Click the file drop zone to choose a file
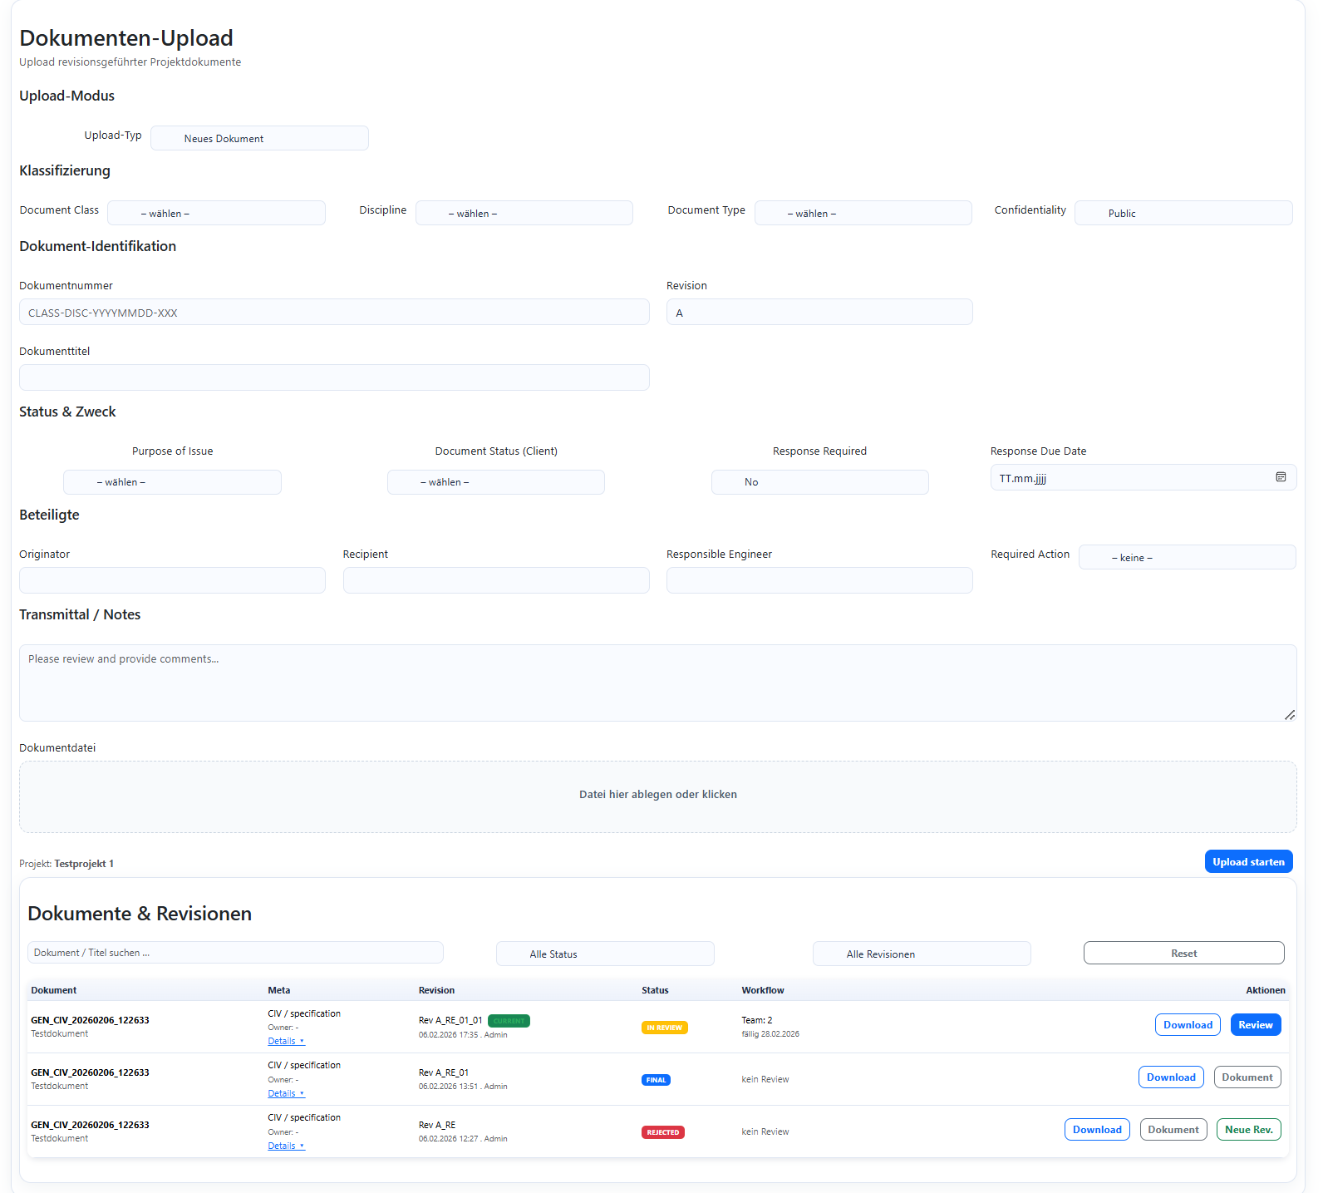1323x1193 pixels. 657,796
